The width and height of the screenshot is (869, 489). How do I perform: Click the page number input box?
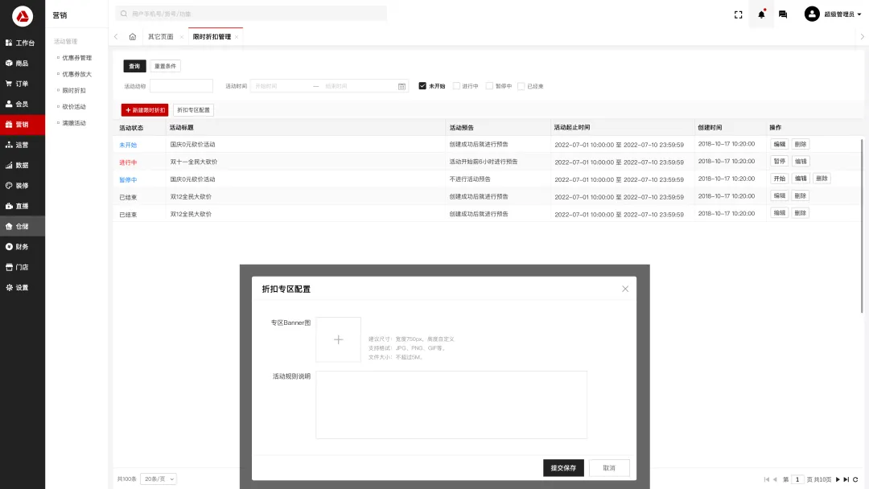(x=797, y=479)
